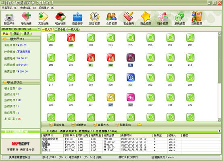223x161 pixels.
Task: Click the 增加消费 green plus icon
Action: click(x=26, y=17)
